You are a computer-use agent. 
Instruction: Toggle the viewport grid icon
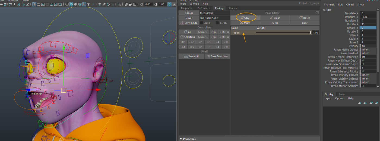coord(34,4)
